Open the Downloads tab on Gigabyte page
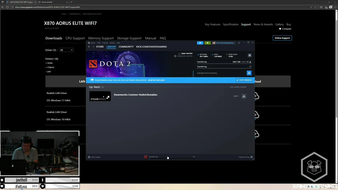The width and height of the screenshot is (338, 190). click(x=54, y=38)
